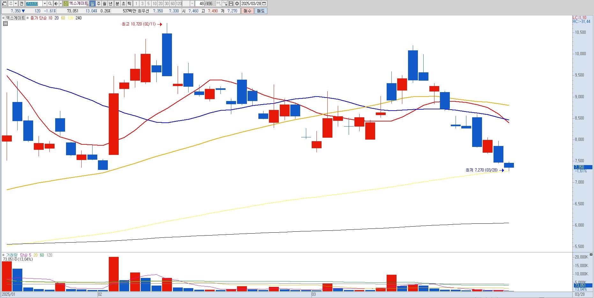The height and width of the screenshot is (298, 594).
Task: Open the date picker calendar icon
Action: pos(264,4)
